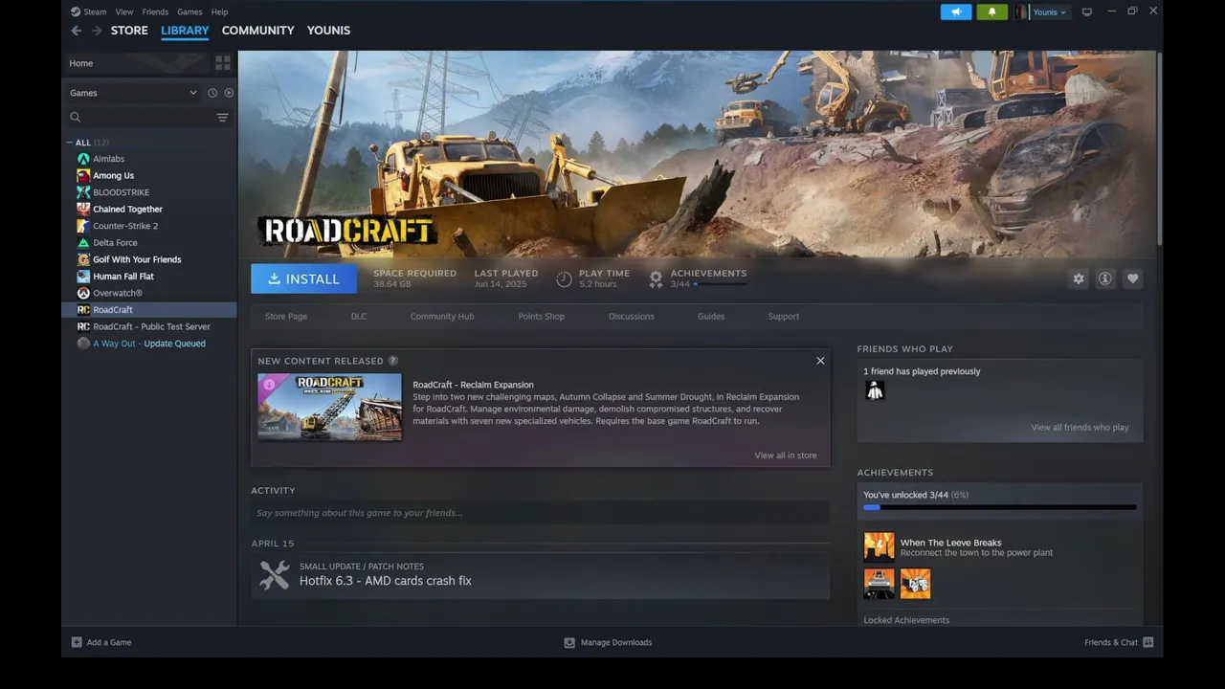The width and height of the screenshot is (1225, 689).
Task: Go to library Home
Action: (81, 63)
